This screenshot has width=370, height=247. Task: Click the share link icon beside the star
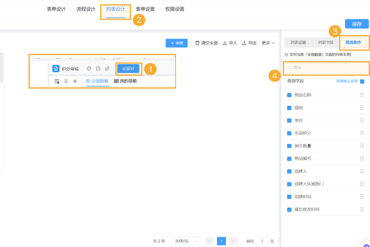(107, 68)
